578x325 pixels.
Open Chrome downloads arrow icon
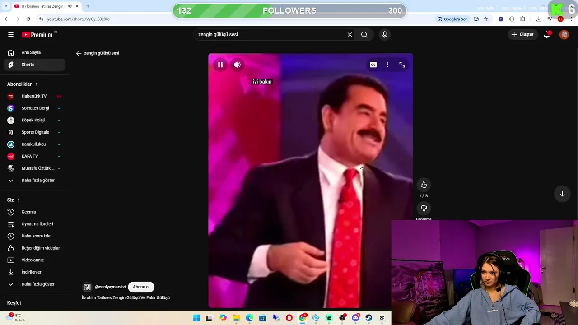tap(539, 19)
